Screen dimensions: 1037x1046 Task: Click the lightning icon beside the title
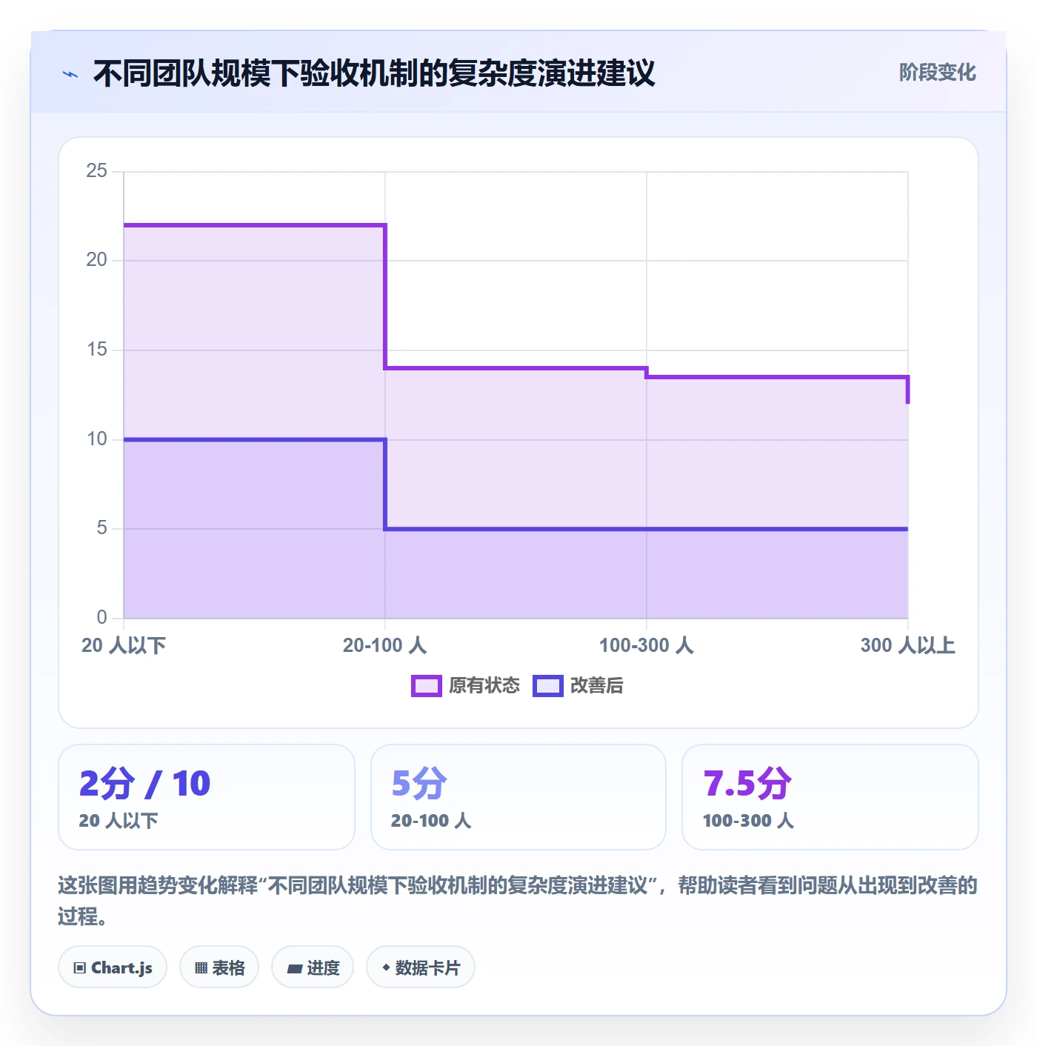click(70, 74)
